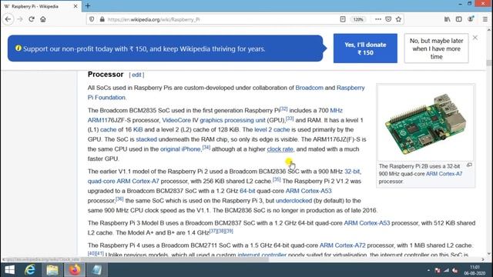Open File Explorer from taskbar
The image size is (493, 277).
[x=52, y=270]
